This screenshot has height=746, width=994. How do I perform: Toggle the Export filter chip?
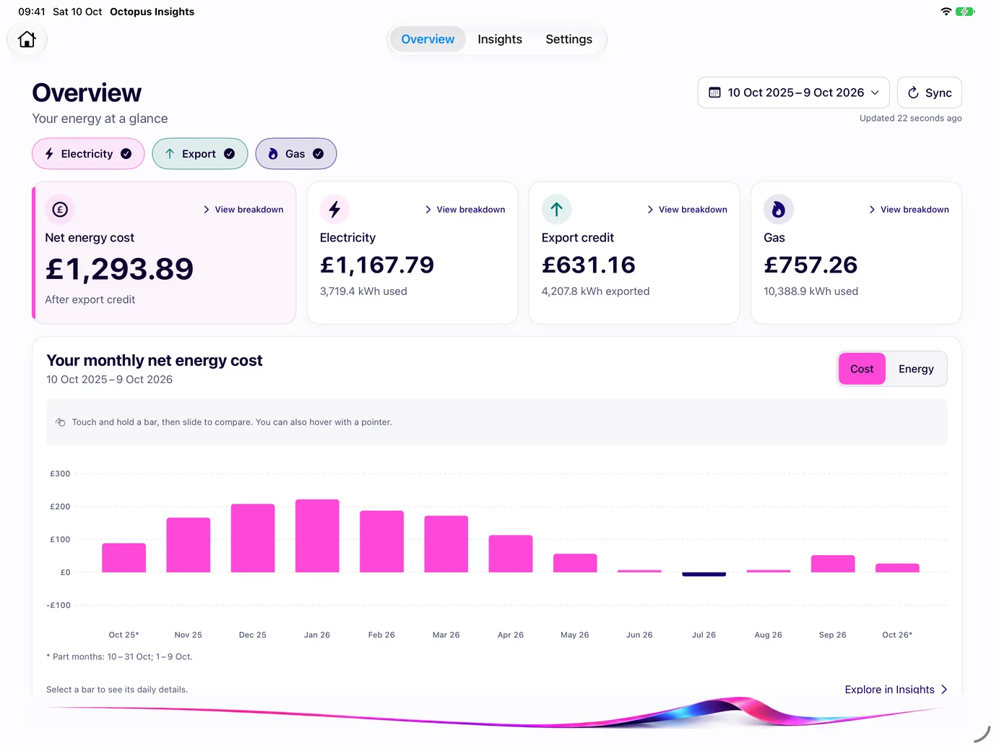pos(200,154)
